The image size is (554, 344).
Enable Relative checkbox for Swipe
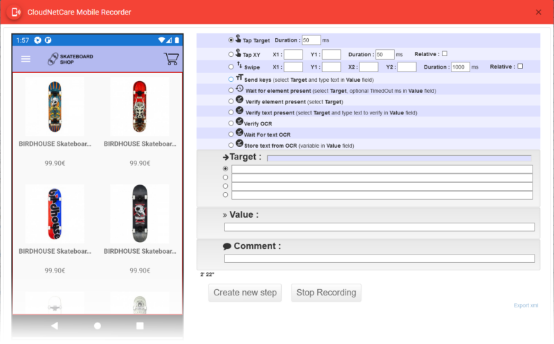click(x=520, y=66)
